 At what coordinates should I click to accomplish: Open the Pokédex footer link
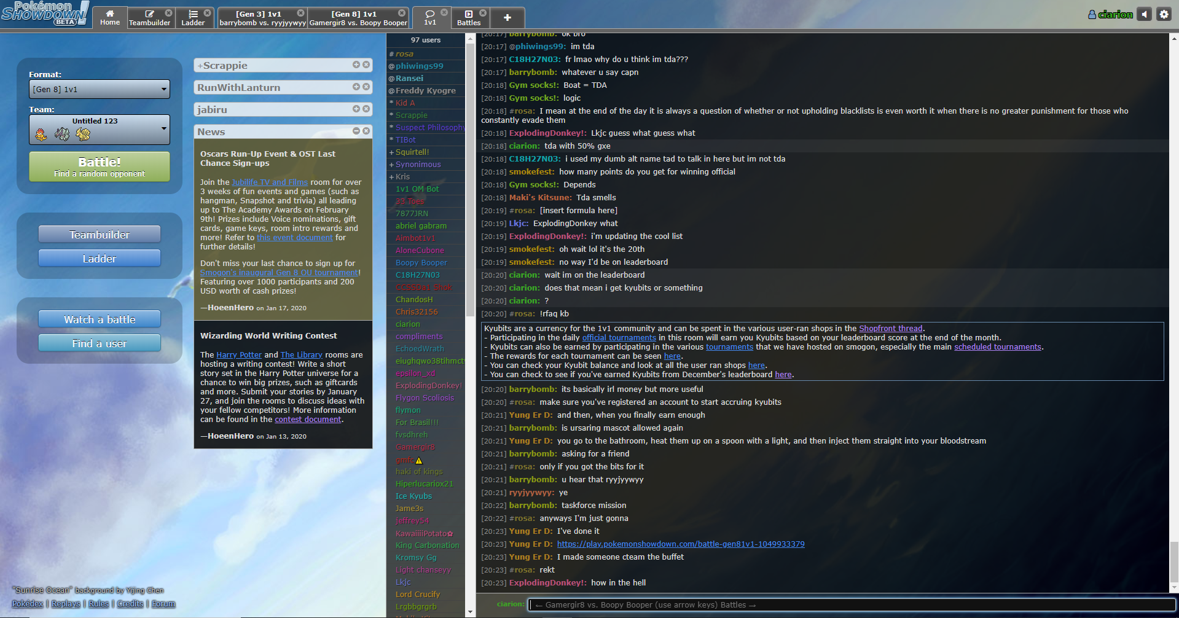(28, 604)
